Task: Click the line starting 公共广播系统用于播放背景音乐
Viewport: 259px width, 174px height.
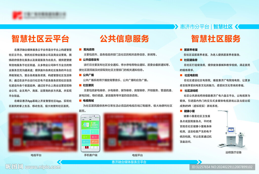Action: click(116, 80)
